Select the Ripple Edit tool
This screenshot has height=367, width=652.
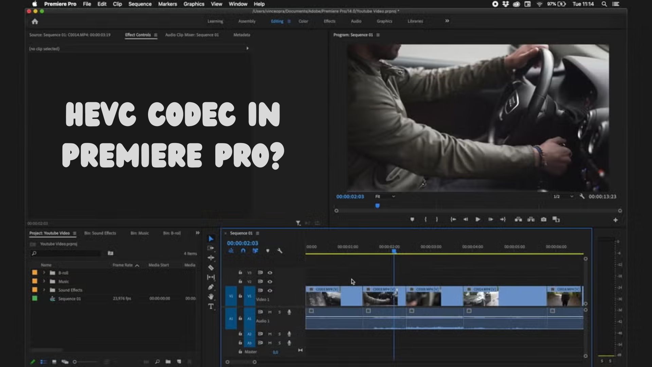click(x=211, y=258)
